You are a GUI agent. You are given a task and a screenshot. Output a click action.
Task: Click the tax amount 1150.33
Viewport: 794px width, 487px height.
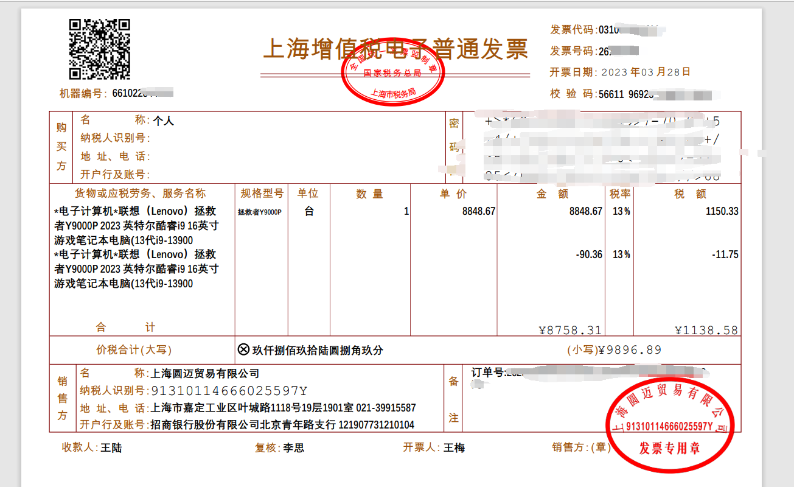(x=722, y=211)
